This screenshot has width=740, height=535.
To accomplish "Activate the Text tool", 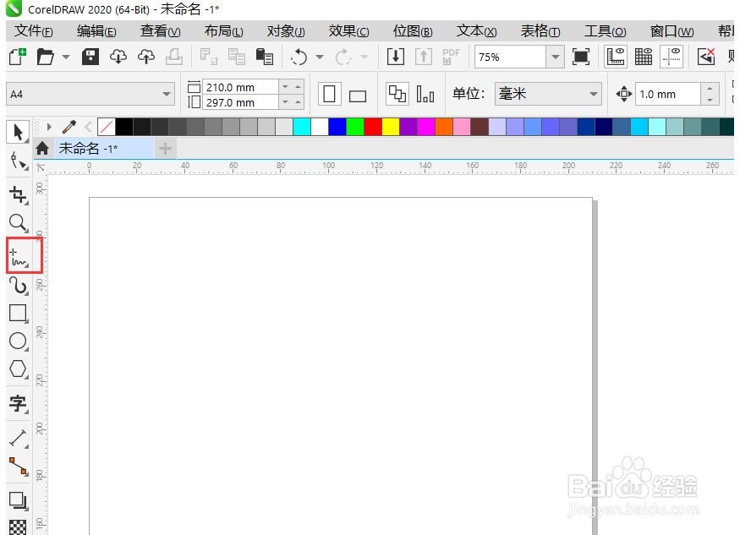I will (19, 404).
